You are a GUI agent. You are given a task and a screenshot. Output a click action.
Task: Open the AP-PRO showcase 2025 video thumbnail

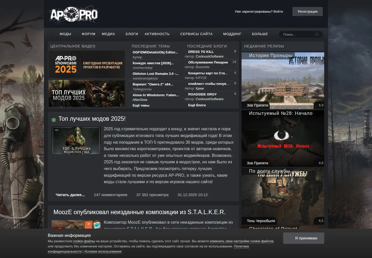(87, 64)
